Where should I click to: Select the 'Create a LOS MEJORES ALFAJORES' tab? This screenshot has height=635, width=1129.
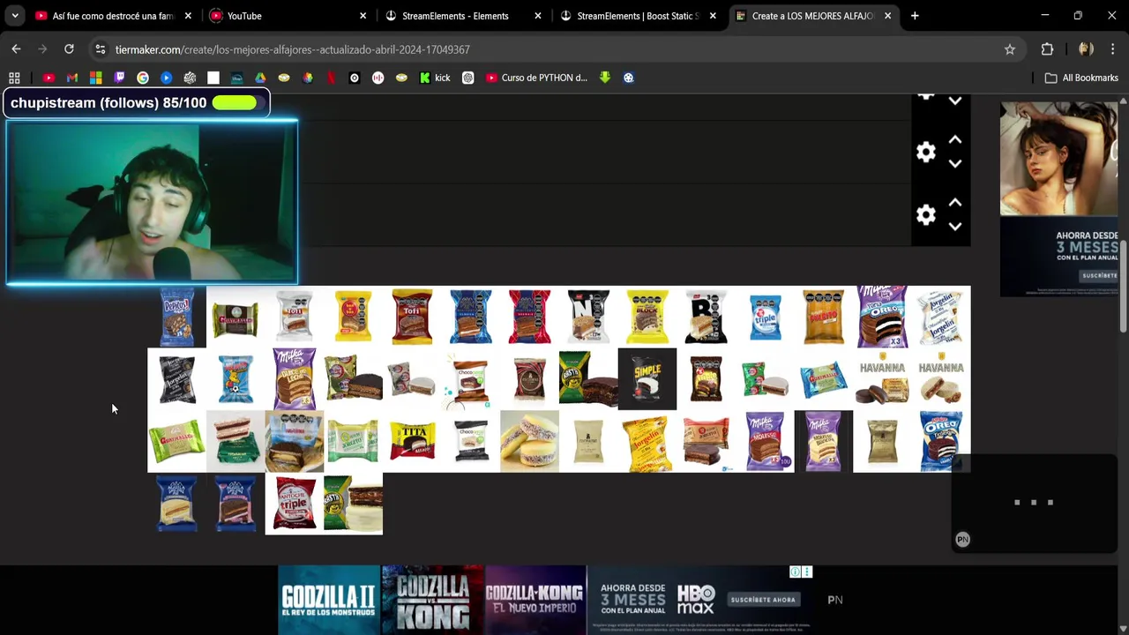(x=811, y=16)
